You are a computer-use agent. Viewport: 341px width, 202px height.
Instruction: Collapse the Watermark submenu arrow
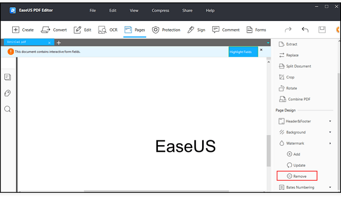point(330,143)
